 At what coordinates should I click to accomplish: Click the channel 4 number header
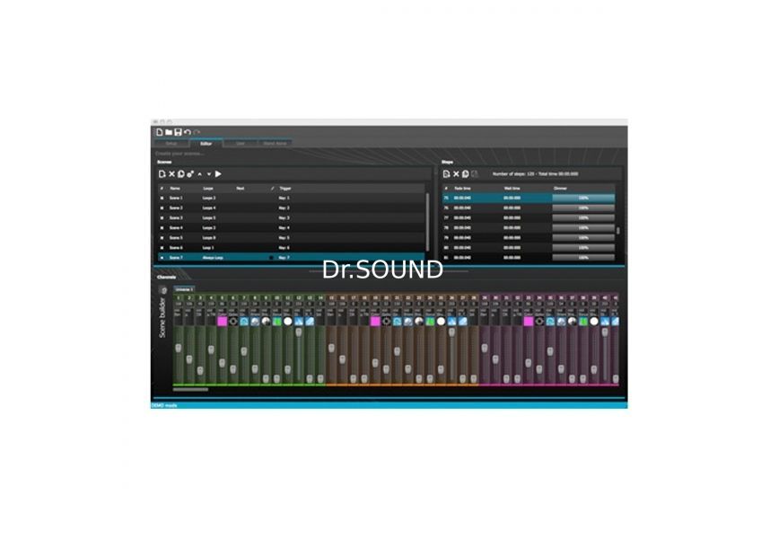pos(211,297)
